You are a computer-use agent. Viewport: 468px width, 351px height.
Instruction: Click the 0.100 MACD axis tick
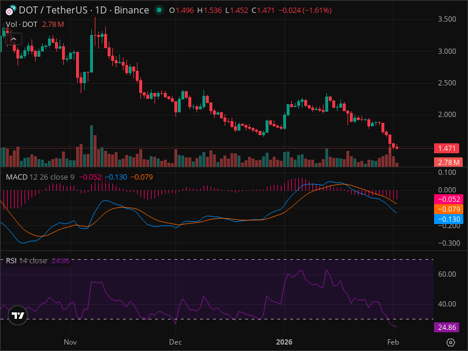pos(447,173)
